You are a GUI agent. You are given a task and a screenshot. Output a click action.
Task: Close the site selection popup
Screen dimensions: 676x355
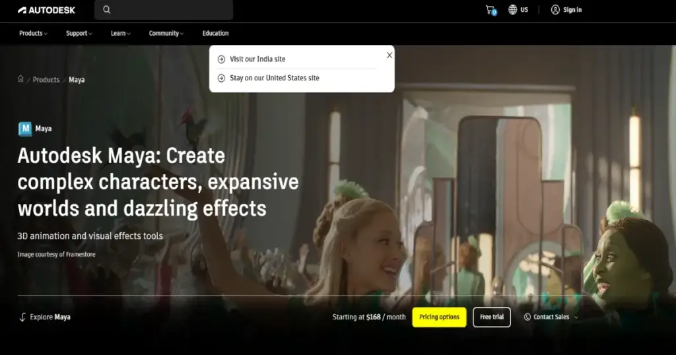(x=389, y=55)
